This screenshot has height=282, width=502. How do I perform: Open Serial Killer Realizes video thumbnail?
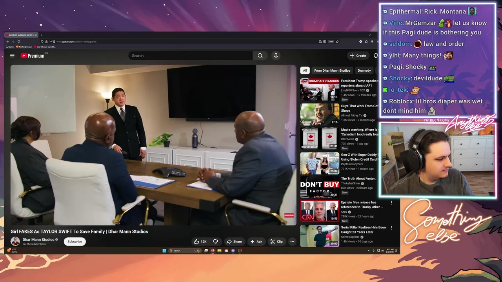pos(320,236)
